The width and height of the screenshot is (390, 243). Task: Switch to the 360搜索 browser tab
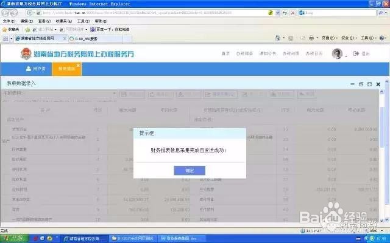click(x=96, y=39)
